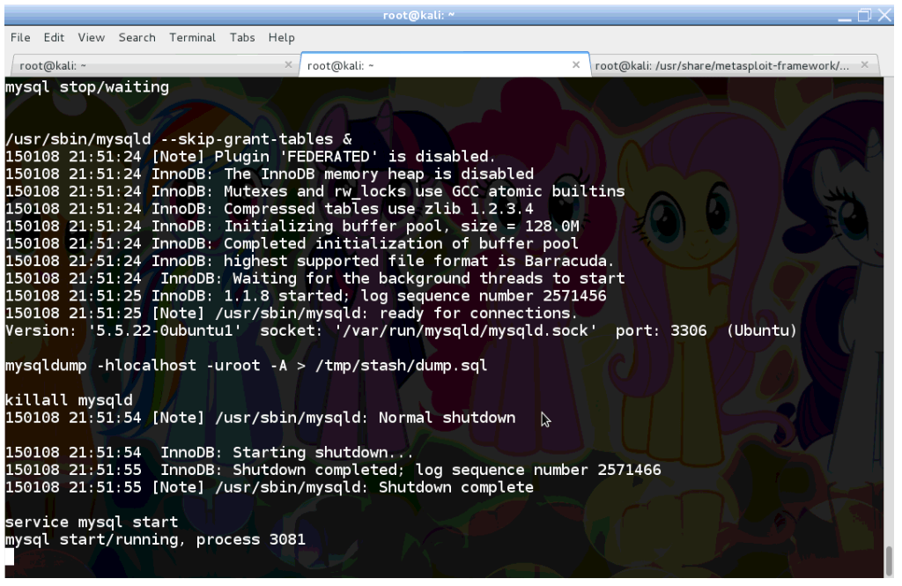The image size is (902, 586).
Task: Click the 'killall mysqld' command
Action: click(x=69, y=400)
